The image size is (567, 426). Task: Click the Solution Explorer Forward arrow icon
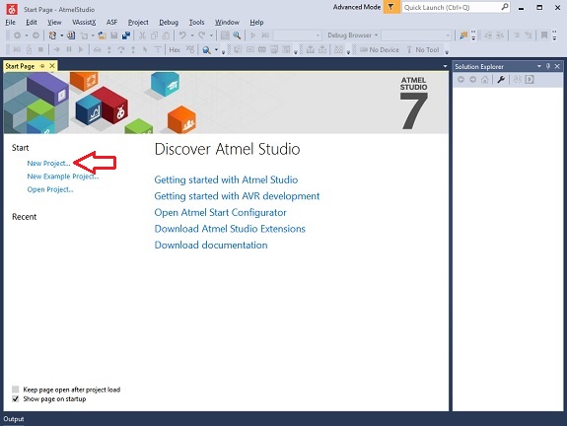[472, 80]
